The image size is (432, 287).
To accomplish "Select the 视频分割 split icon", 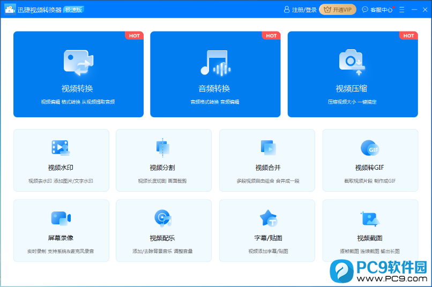I will [x=163, y=148].
